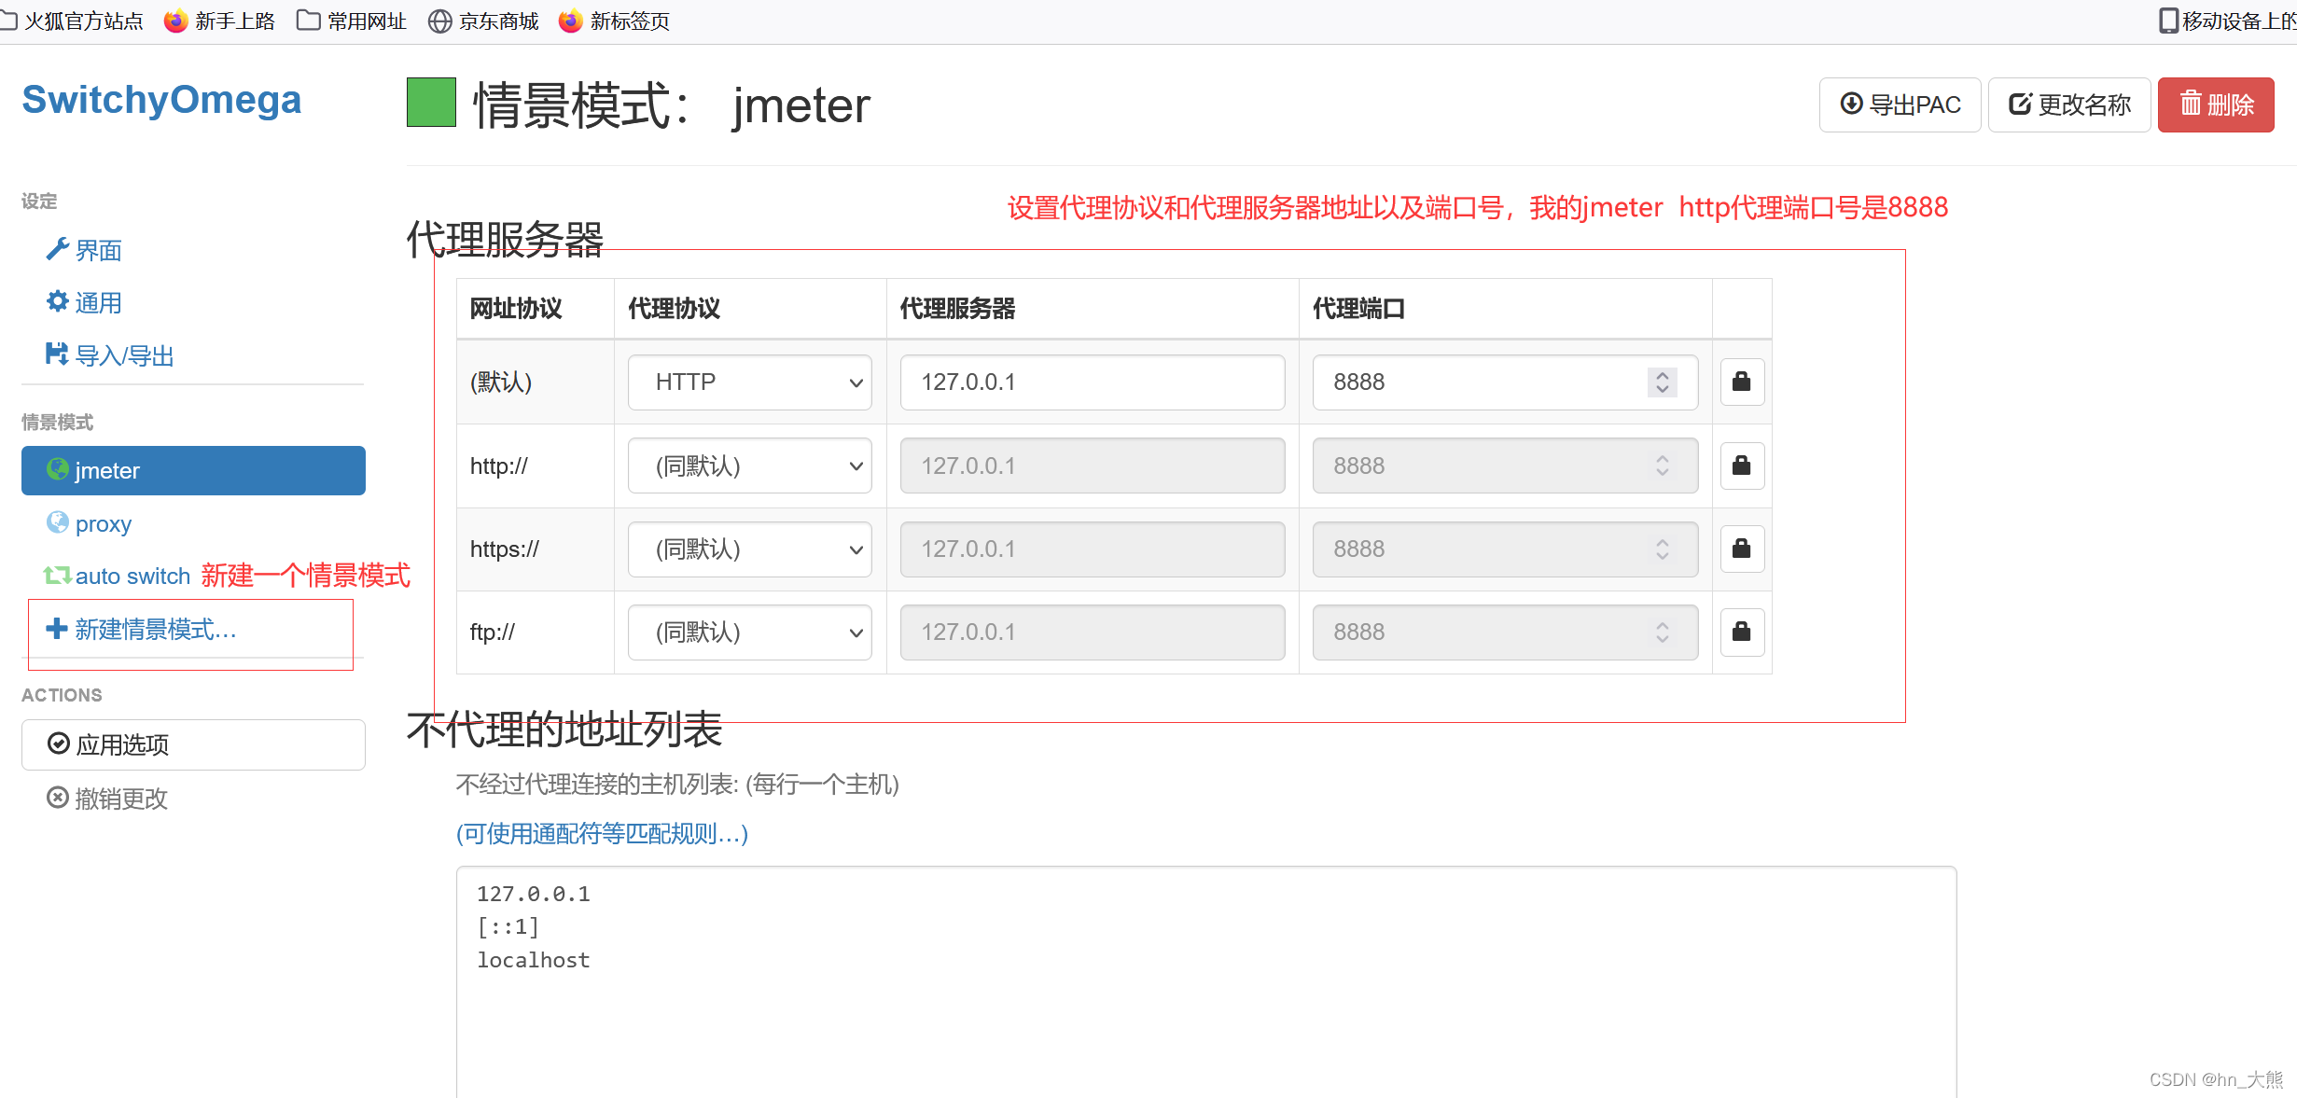Image resolution: width=2297 pixels, height=1098 pixels.
Task: Click the ftp:// row proxy server field
Action: point(1092,632)
